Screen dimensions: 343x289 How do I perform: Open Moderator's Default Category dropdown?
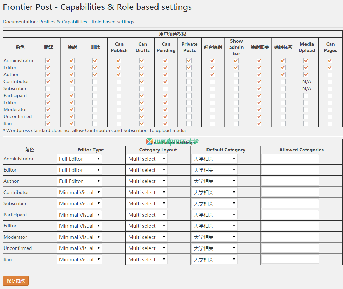215,237
